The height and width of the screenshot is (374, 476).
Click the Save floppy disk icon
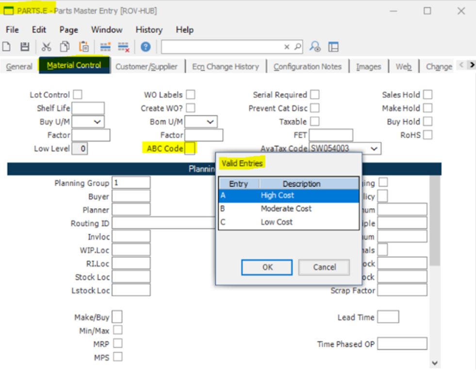tap(25, 47)
